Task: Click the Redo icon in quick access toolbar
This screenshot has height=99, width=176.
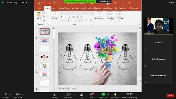Action: [50, 3]
